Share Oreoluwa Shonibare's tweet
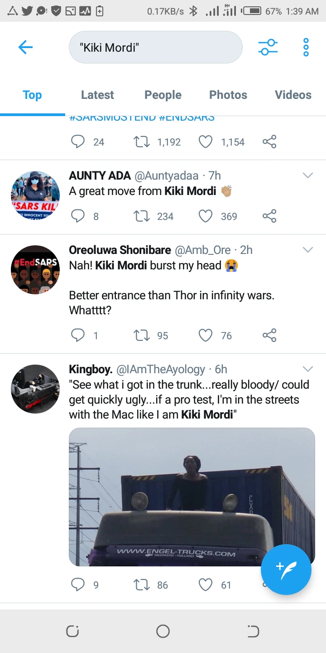Screen dimensions: 326x653 coord(269,335)
